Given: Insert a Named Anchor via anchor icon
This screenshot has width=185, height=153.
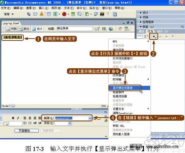Looking at the screenshot, I should point(41,14).
